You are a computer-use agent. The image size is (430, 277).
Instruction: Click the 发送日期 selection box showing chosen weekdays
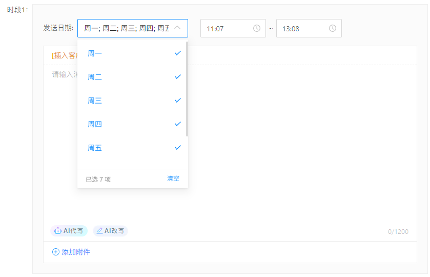[126, 28]
